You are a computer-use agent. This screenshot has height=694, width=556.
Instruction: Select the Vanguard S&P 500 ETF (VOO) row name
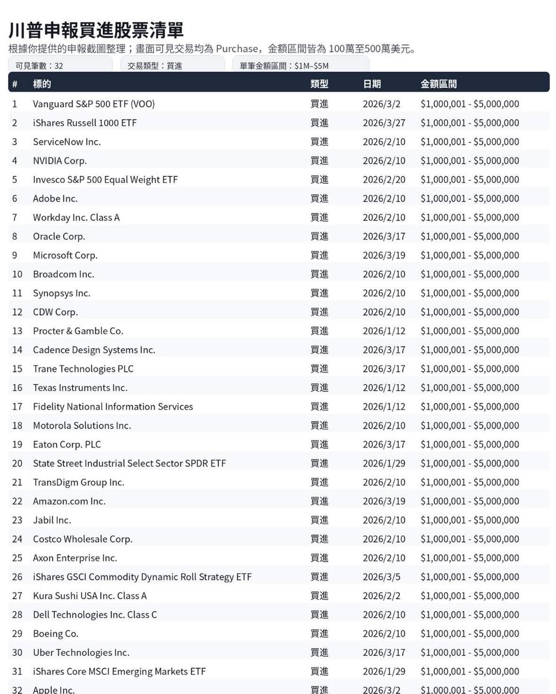coord(94,104)
